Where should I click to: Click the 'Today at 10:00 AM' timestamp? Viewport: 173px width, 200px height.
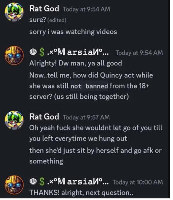click(138, 182)
